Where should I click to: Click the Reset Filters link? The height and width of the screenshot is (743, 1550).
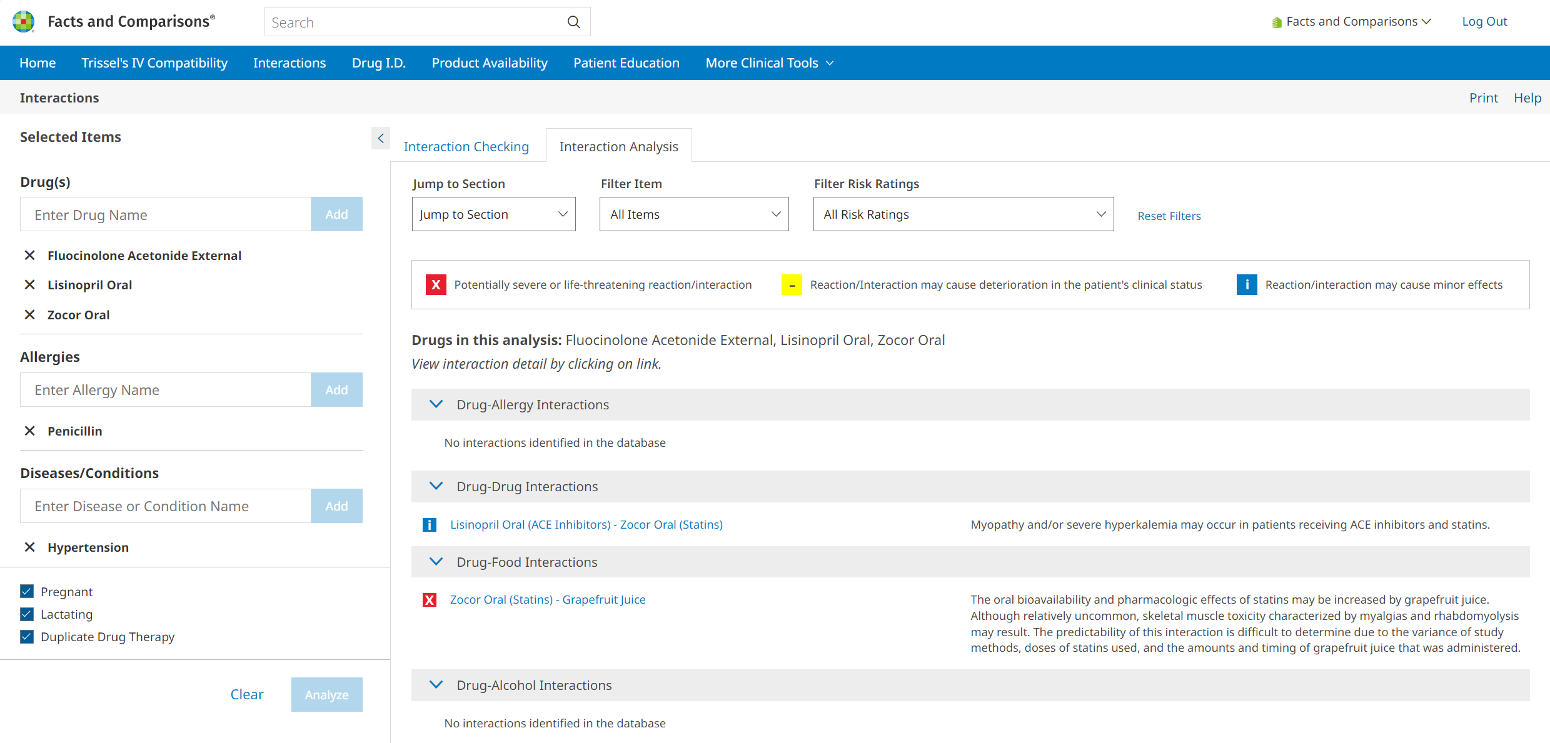point(1169,216)
